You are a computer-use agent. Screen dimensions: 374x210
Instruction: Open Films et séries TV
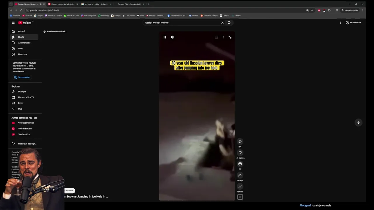click(24, 97)
